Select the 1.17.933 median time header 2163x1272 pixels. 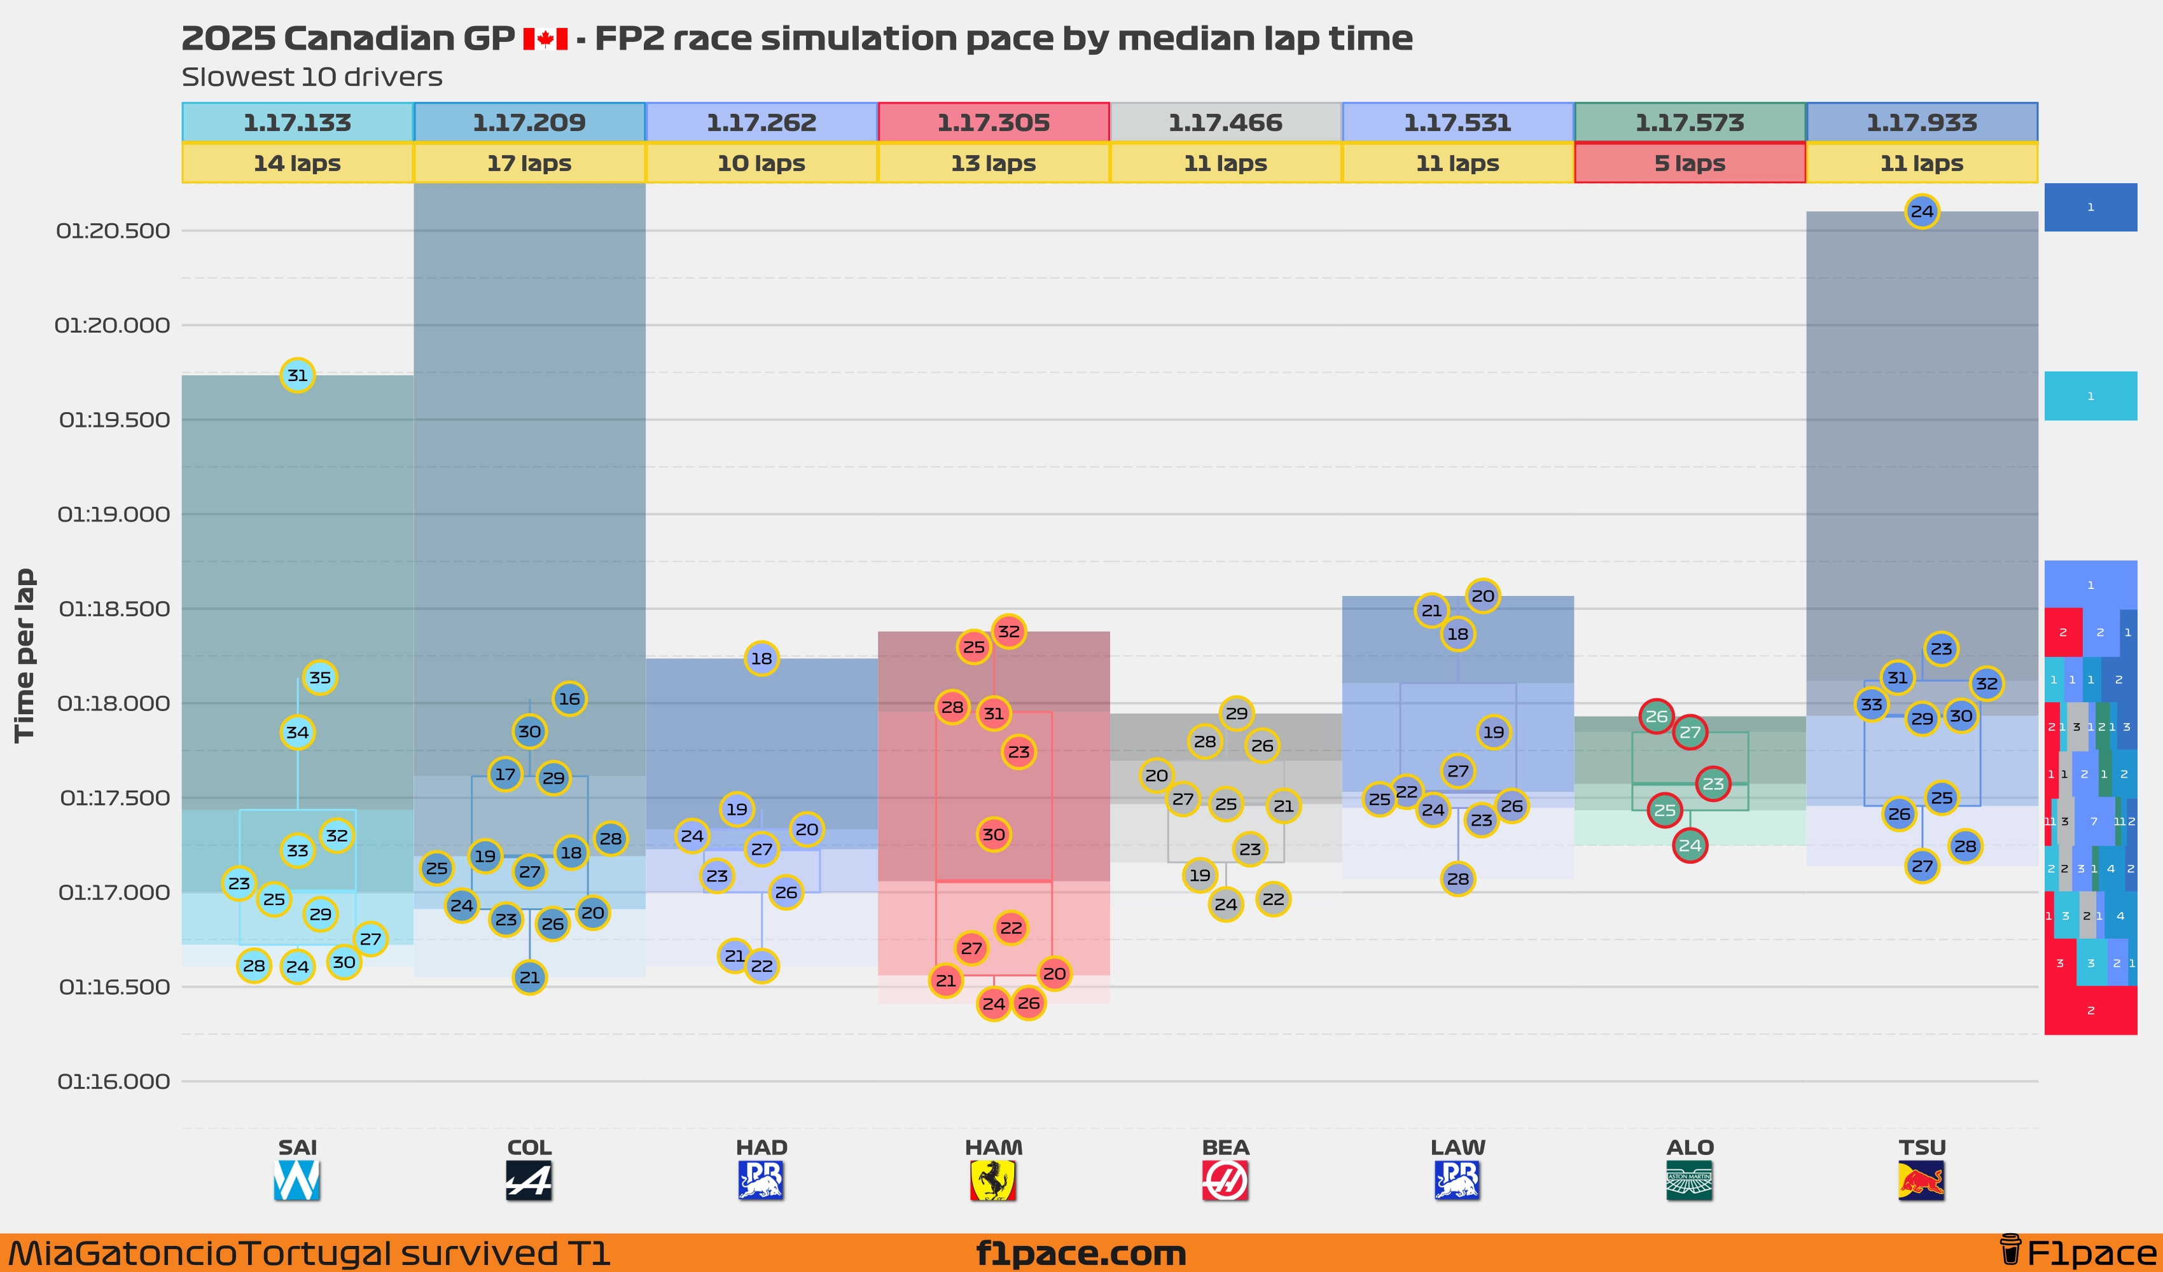(x=1922, y=123)
